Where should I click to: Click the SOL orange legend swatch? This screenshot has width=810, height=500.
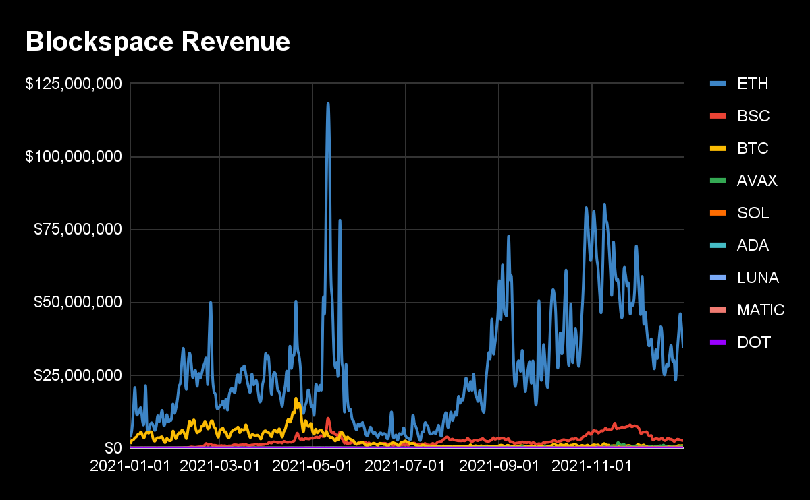pos(718,213)
